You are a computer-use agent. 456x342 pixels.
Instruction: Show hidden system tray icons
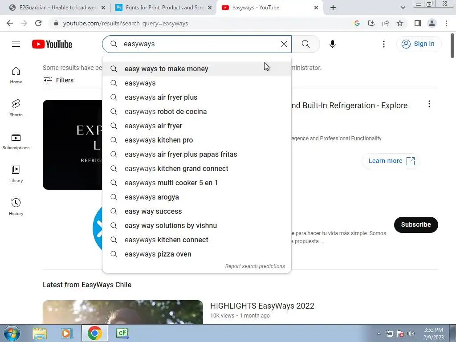pyautogui.click(x=379, y=334)
